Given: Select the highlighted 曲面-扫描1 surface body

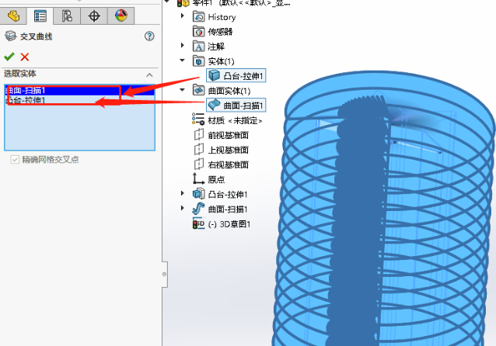Looking at the screenshot, I should tap(236, 106).
